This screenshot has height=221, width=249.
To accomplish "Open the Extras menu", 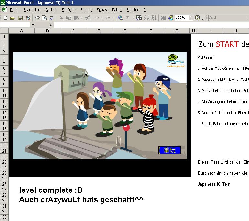I will tap(102, 10).
